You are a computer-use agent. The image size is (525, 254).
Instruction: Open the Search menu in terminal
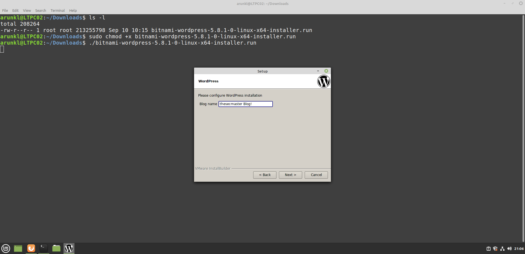pos(41,10)
